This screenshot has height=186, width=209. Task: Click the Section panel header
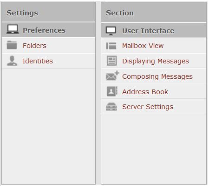click(x=154, y=13)
